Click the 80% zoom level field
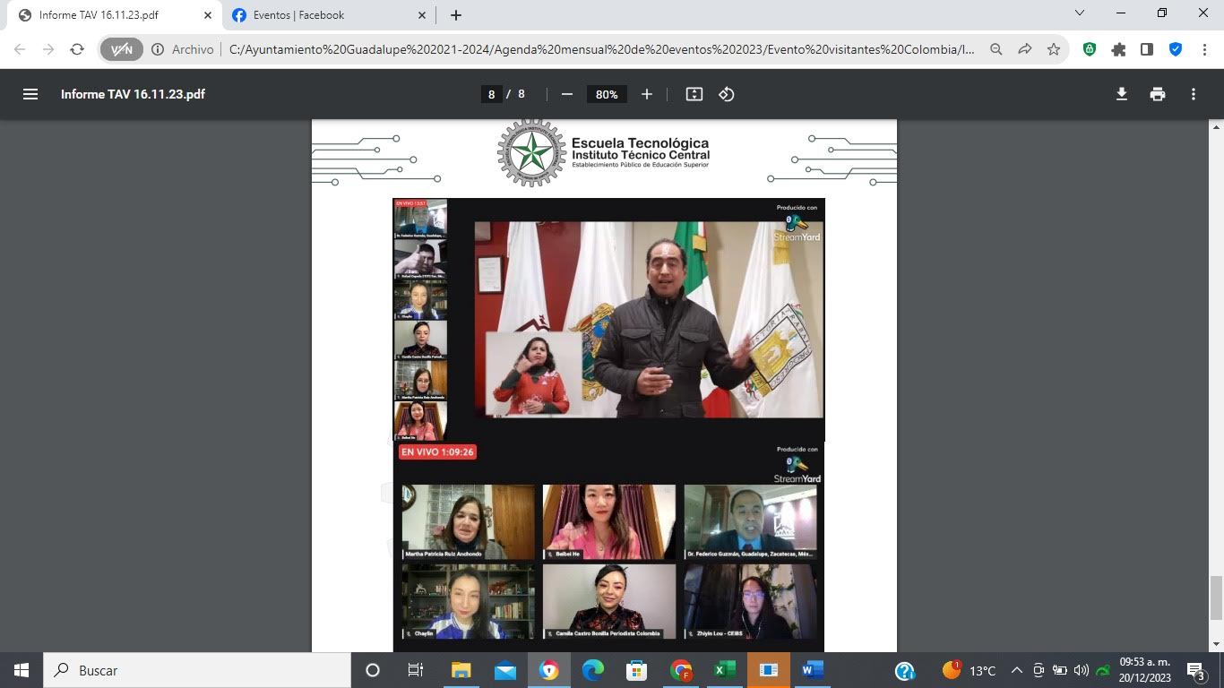The height and width of the screenshot is (688, 1224). click(x=607, y=94)
